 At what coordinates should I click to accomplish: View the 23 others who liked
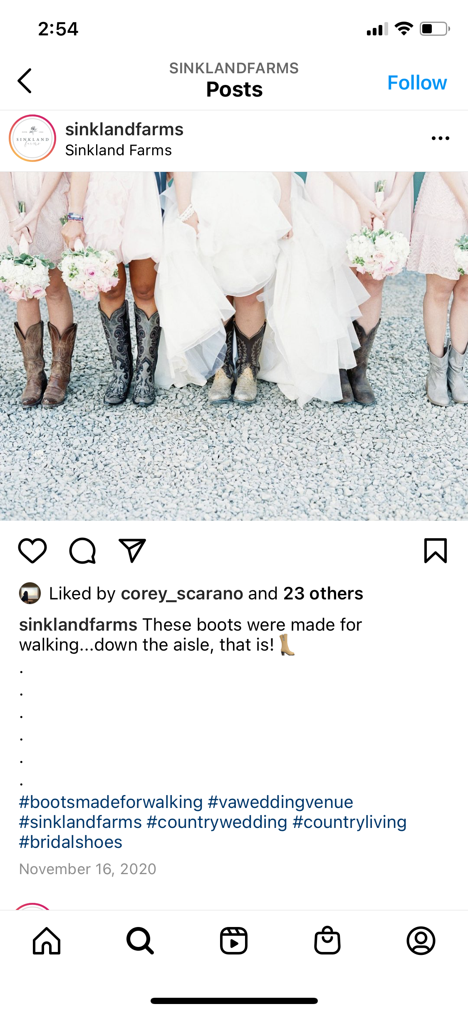point(323,594)
